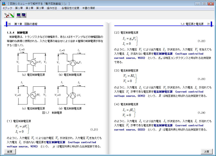The height and width of the screenshot is (156, 216).
Task: Open the 本書の情報 menu
Action: pyautogui.click(x=89, y=8)
